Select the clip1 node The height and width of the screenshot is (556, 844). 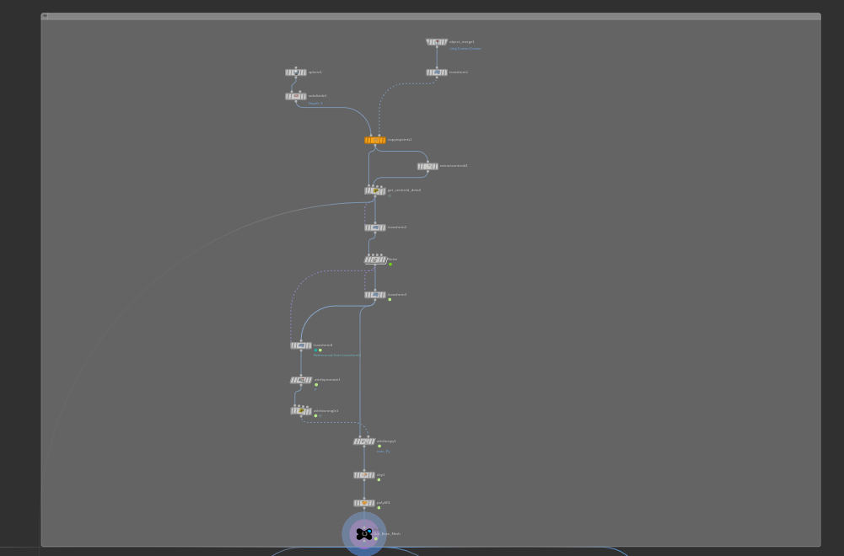[x=364, y=475]
